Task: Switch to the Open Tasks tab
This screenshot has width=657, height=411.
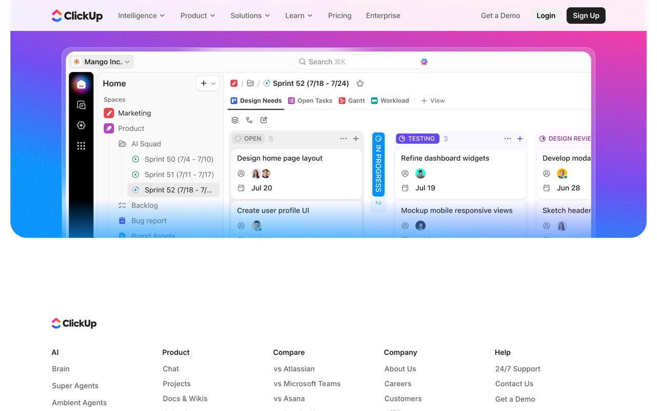Action: [310, 101]
